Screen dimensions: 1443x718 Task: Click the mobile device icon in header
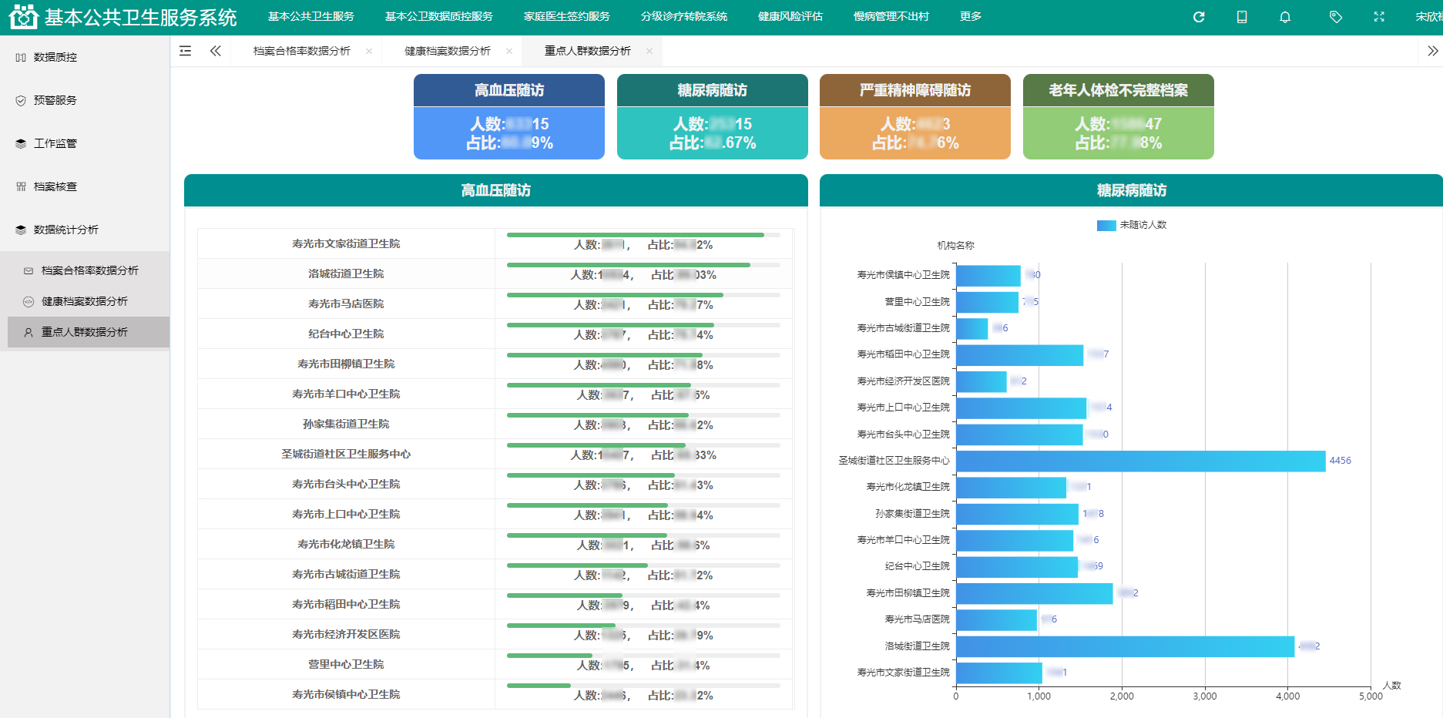[1242, 17]
